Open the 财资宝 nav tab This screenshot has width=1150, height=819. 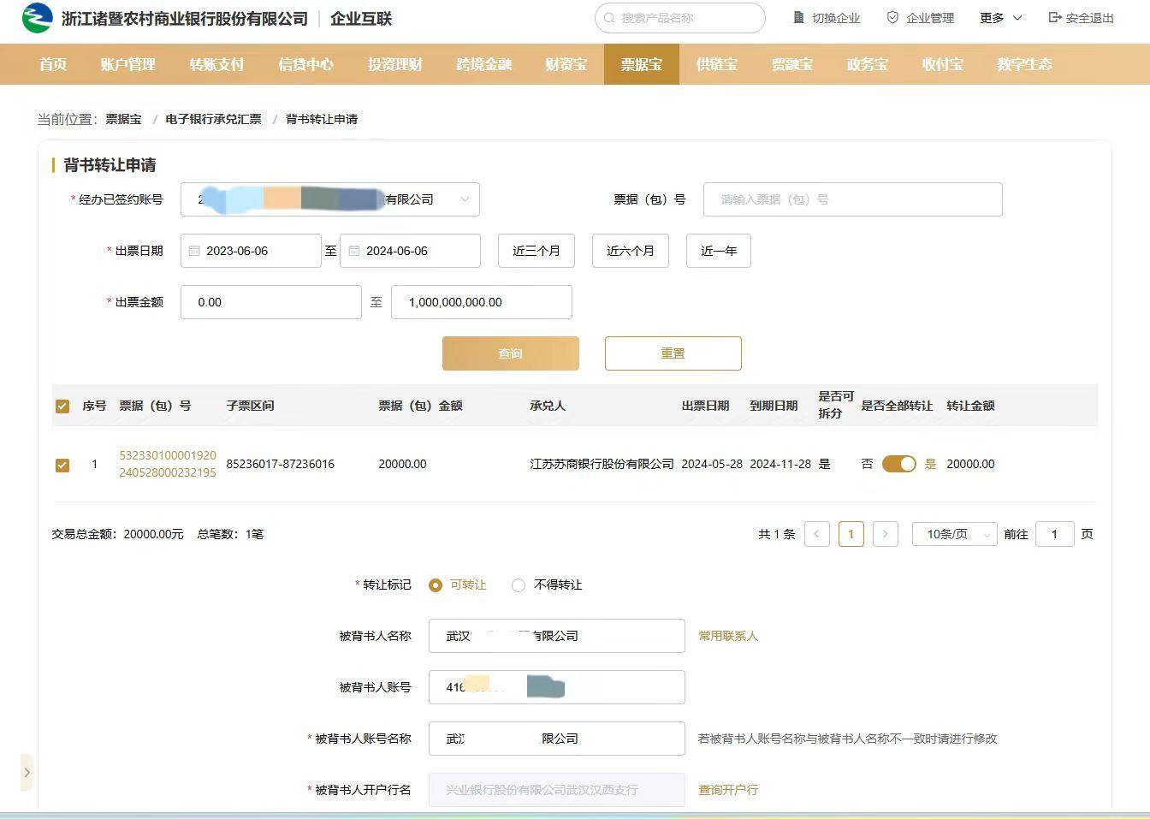coord(566,64)
